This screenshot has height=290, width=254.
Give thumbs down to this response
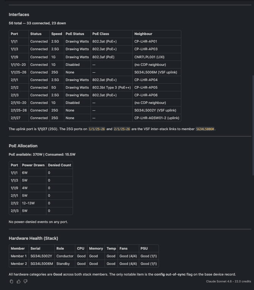[x=25, y=281]
